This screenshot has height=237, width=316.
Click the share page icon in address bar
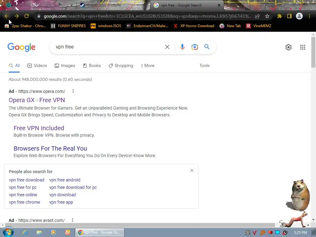(x=257, y=16)
